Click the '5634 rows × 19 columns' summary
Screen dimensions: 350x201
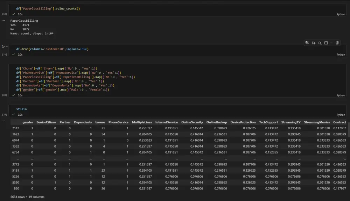click(x=27, y=197)
